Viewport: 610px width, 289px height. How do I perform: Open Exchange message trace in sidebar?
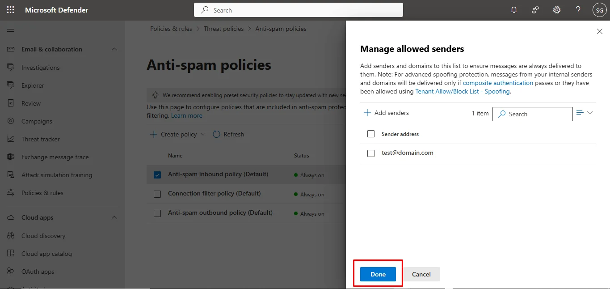tap(55, 157)
